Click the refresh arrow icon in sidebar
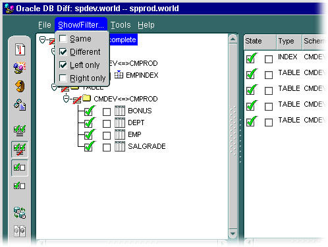Image resolution: width=328 pixels, height=247 pixels. click(20, 86)
